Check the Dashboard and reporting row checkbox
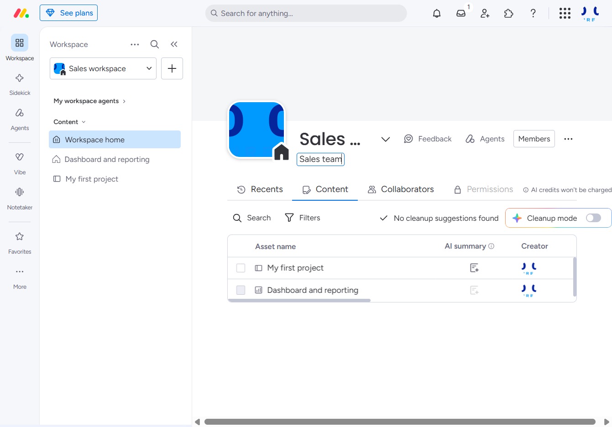 [x=241, y=290]
